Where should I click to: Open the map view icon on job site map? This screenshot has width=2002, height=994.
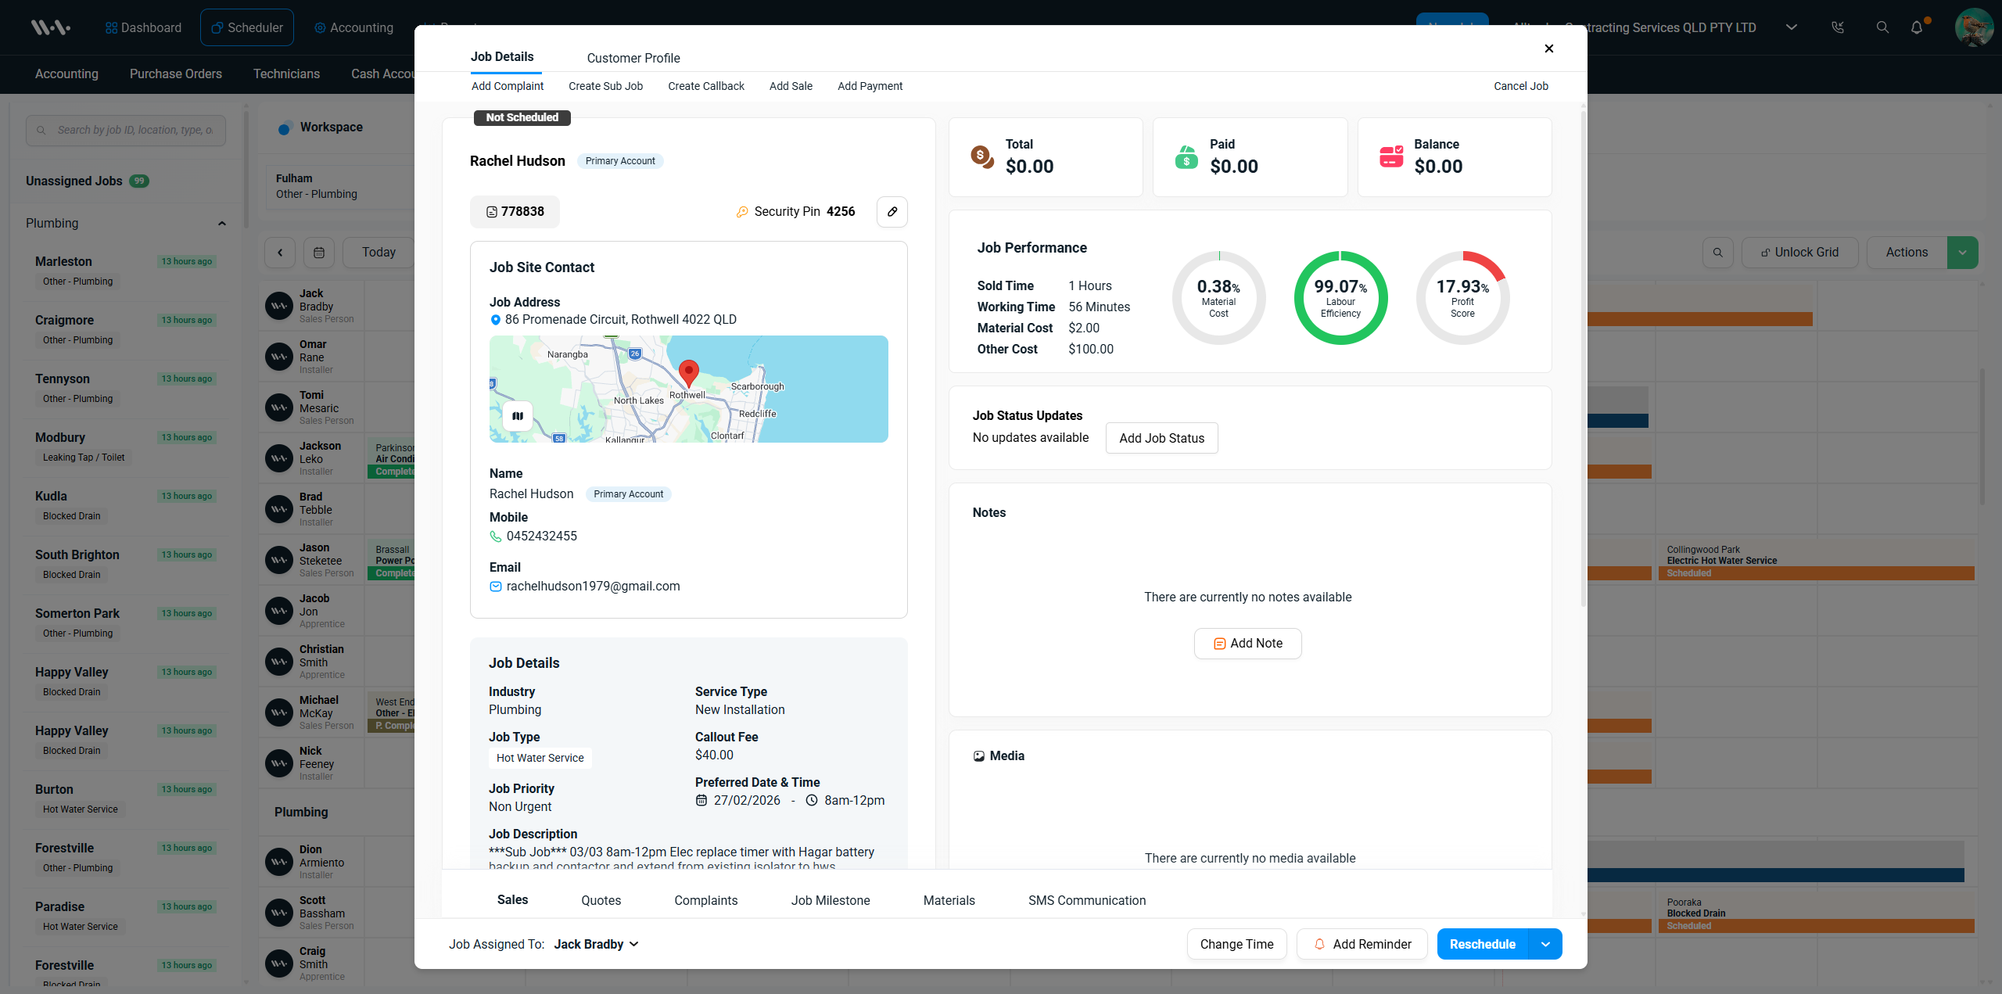click(517, 415)
